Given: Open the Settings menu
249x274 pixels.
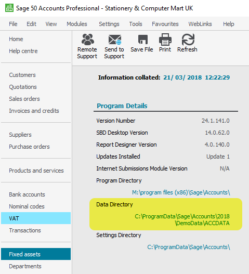Looking at the screenshot, I should (109, 24).
